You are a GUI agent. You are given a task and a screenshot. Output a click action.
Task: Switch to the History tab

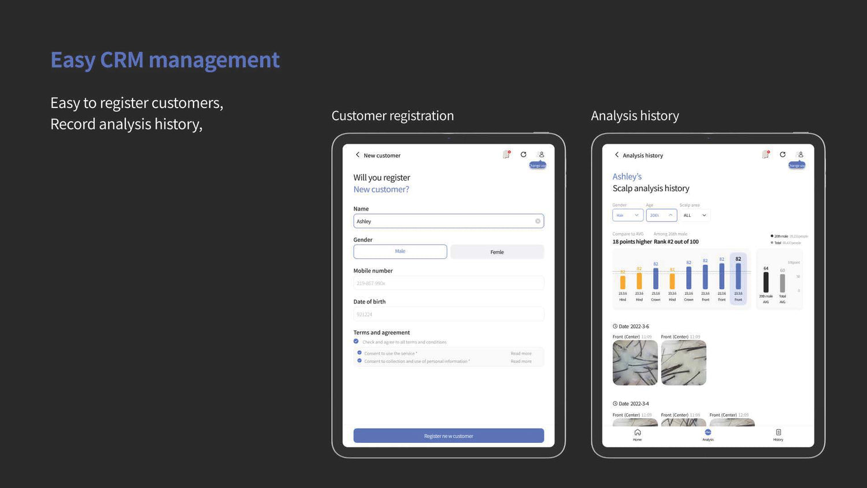tap(778, 435)
